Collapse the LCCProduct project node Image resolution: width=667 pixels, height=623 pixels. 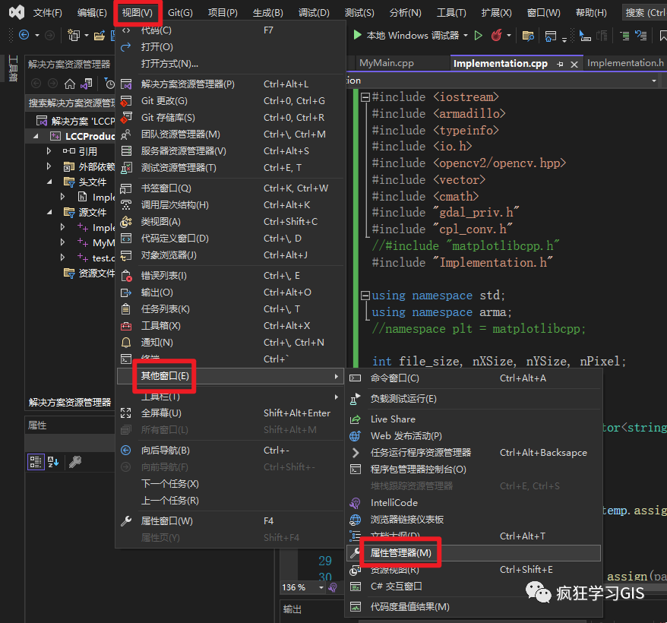coord(36,136)
